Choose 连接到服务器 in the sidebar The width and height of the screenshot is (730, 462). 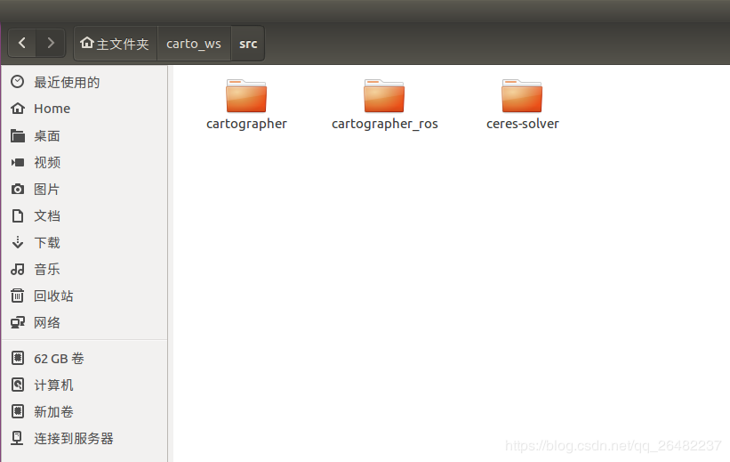point(74,439)
